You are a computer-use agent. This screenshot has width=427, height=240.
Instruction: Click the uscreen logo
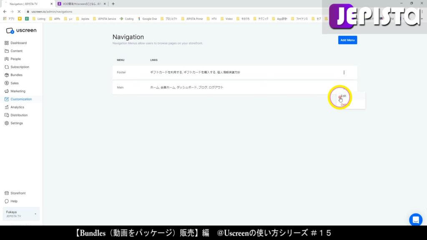pyautogui.click(x=21, y=30)
